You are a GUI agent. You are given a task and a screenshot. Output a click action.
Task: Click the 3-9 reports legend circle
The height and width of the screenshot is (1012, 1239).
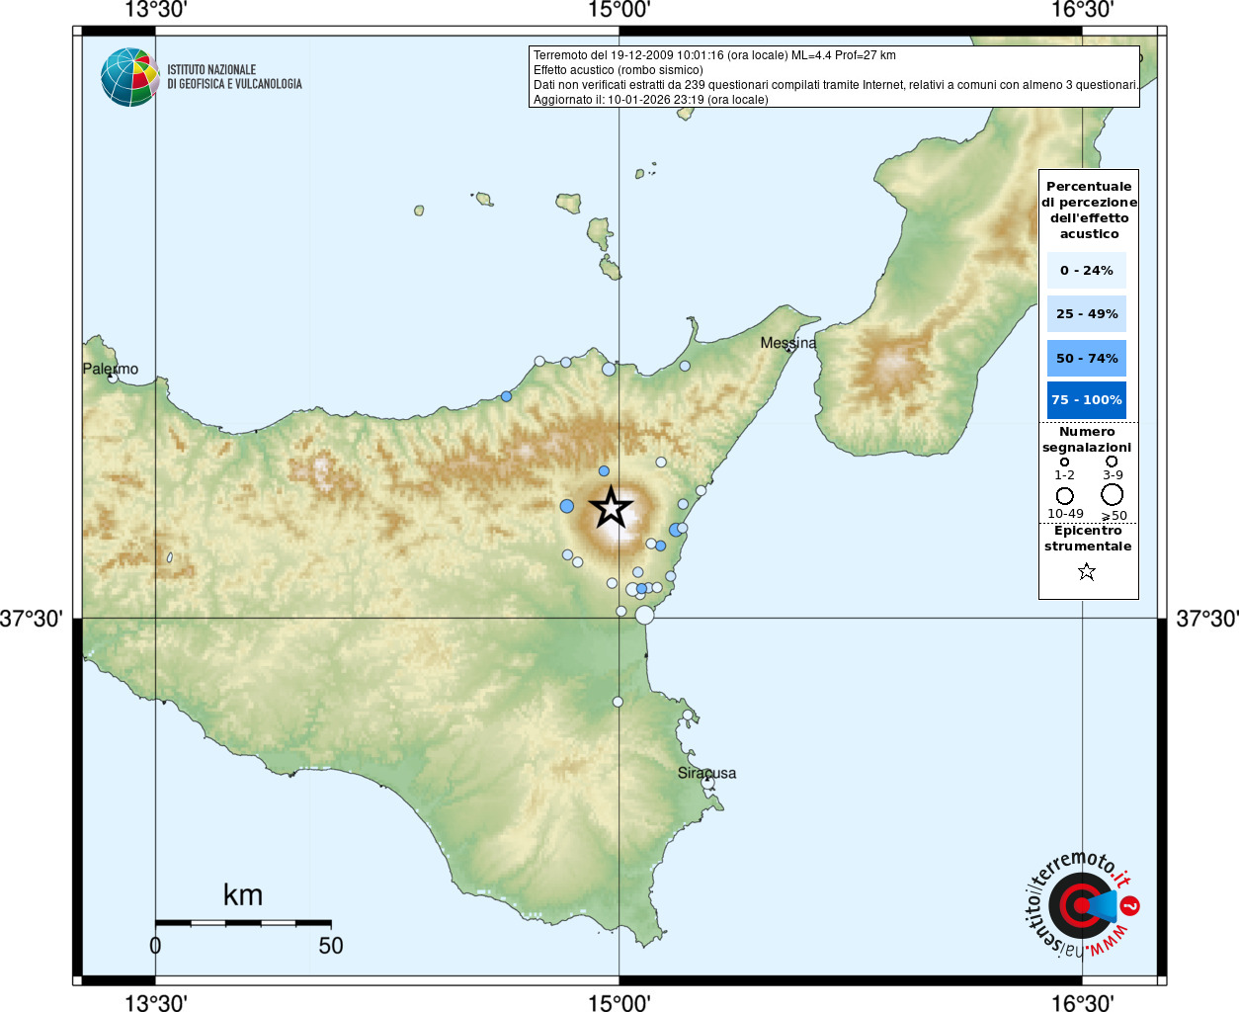[1112, 462]
